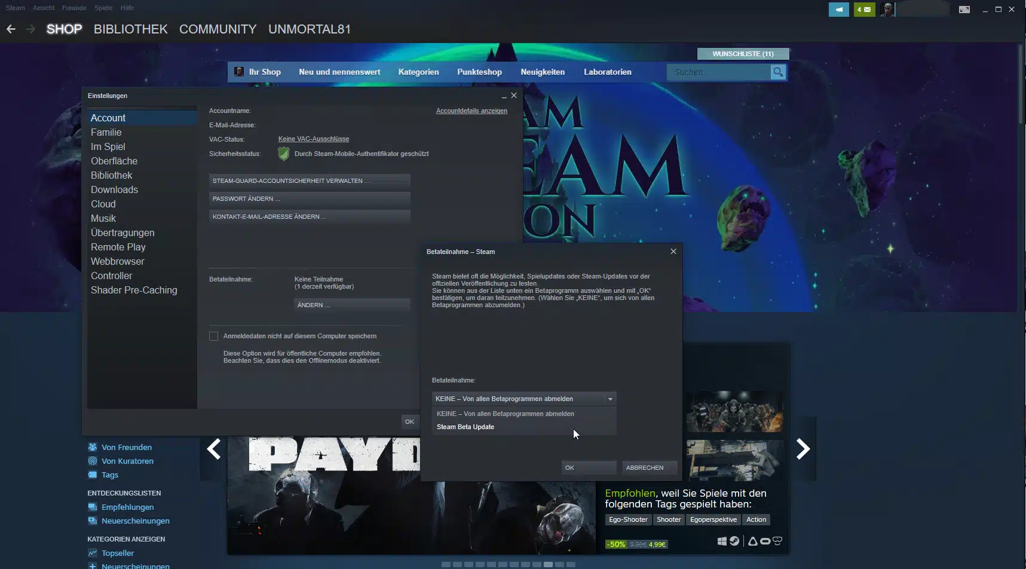Open the friend messages envelope icon
Image resolution: width=1026 pixels, height=569 pixels.
pyautogui.click(x=864, y=10)
